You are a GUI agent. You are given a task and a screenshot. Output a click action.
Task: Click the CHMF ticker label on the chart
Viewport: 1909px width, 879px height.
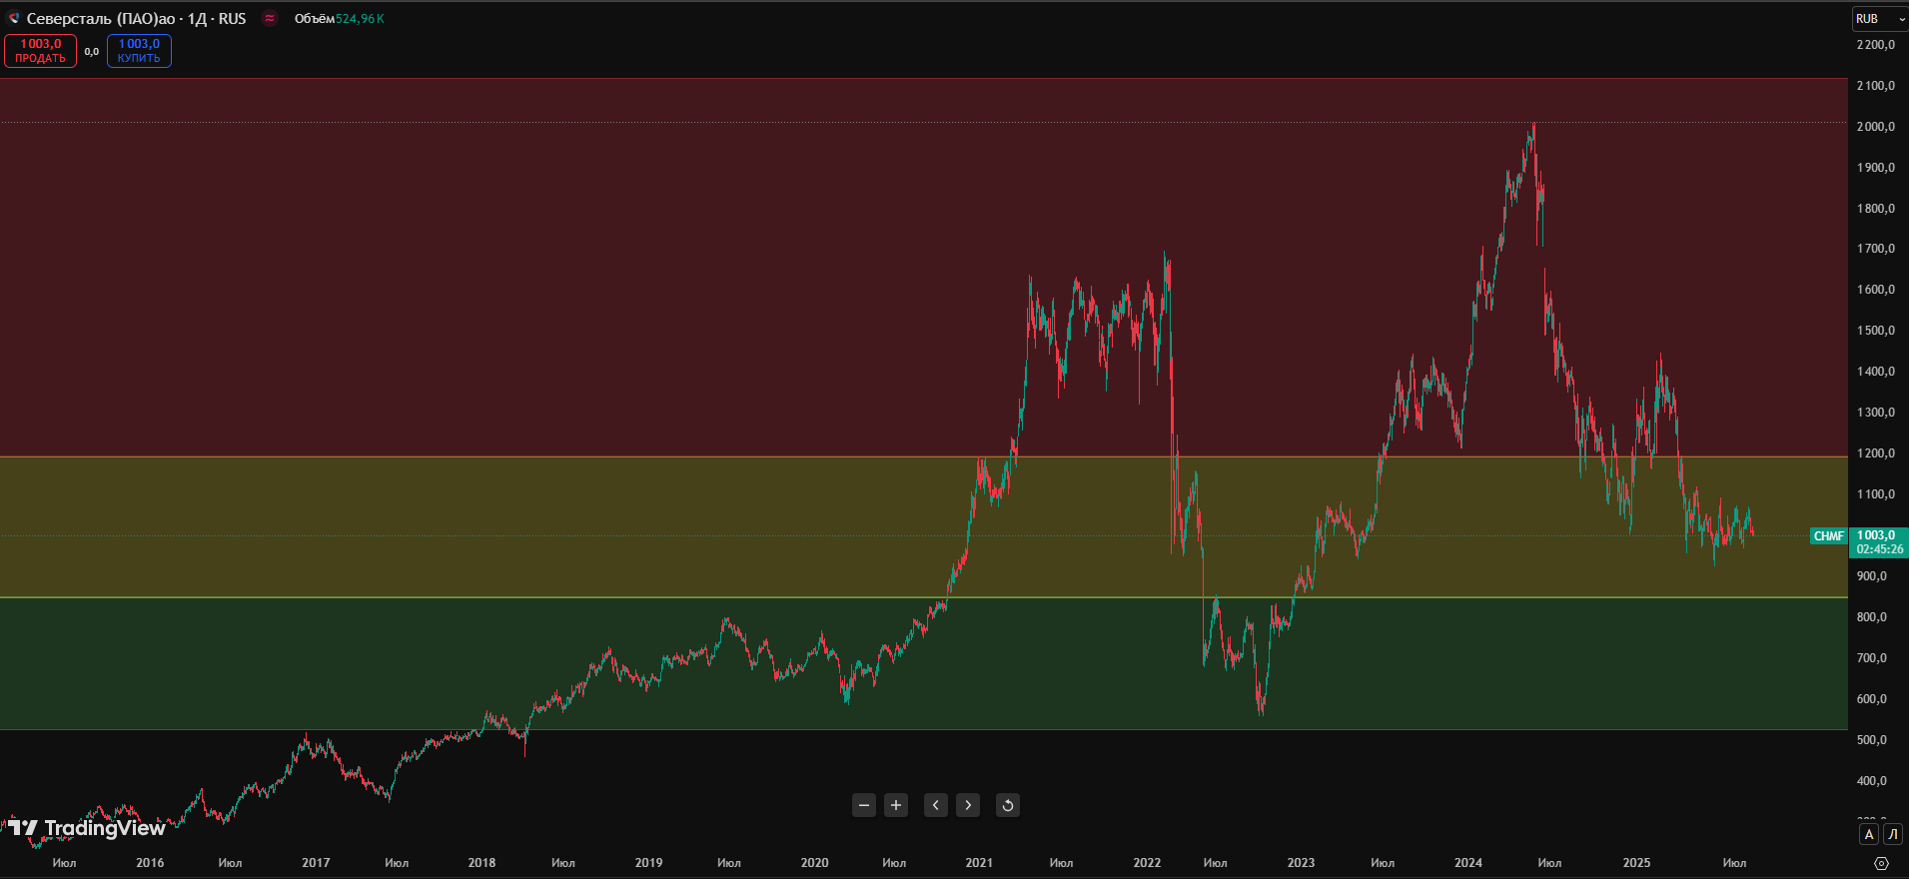pyautogui.click(x=1828, y=536)
